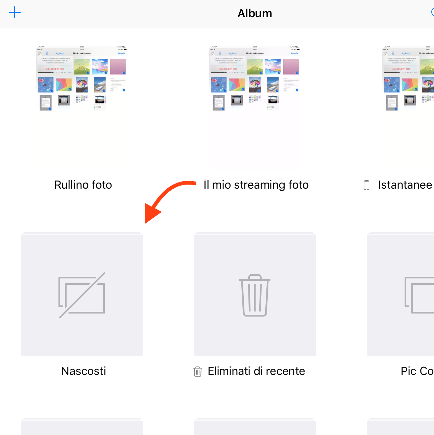The height and width of the screenshot is (435, 434).
Task: Open the Nascosti hidden album icon
Action: (82, 295)
